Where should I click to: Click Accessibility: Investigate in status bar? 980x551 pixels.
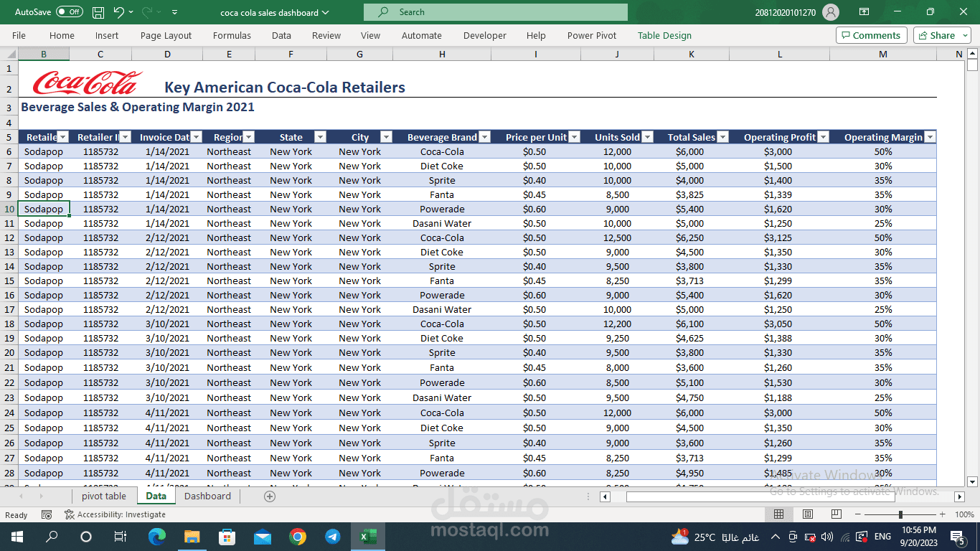[115, 514]
